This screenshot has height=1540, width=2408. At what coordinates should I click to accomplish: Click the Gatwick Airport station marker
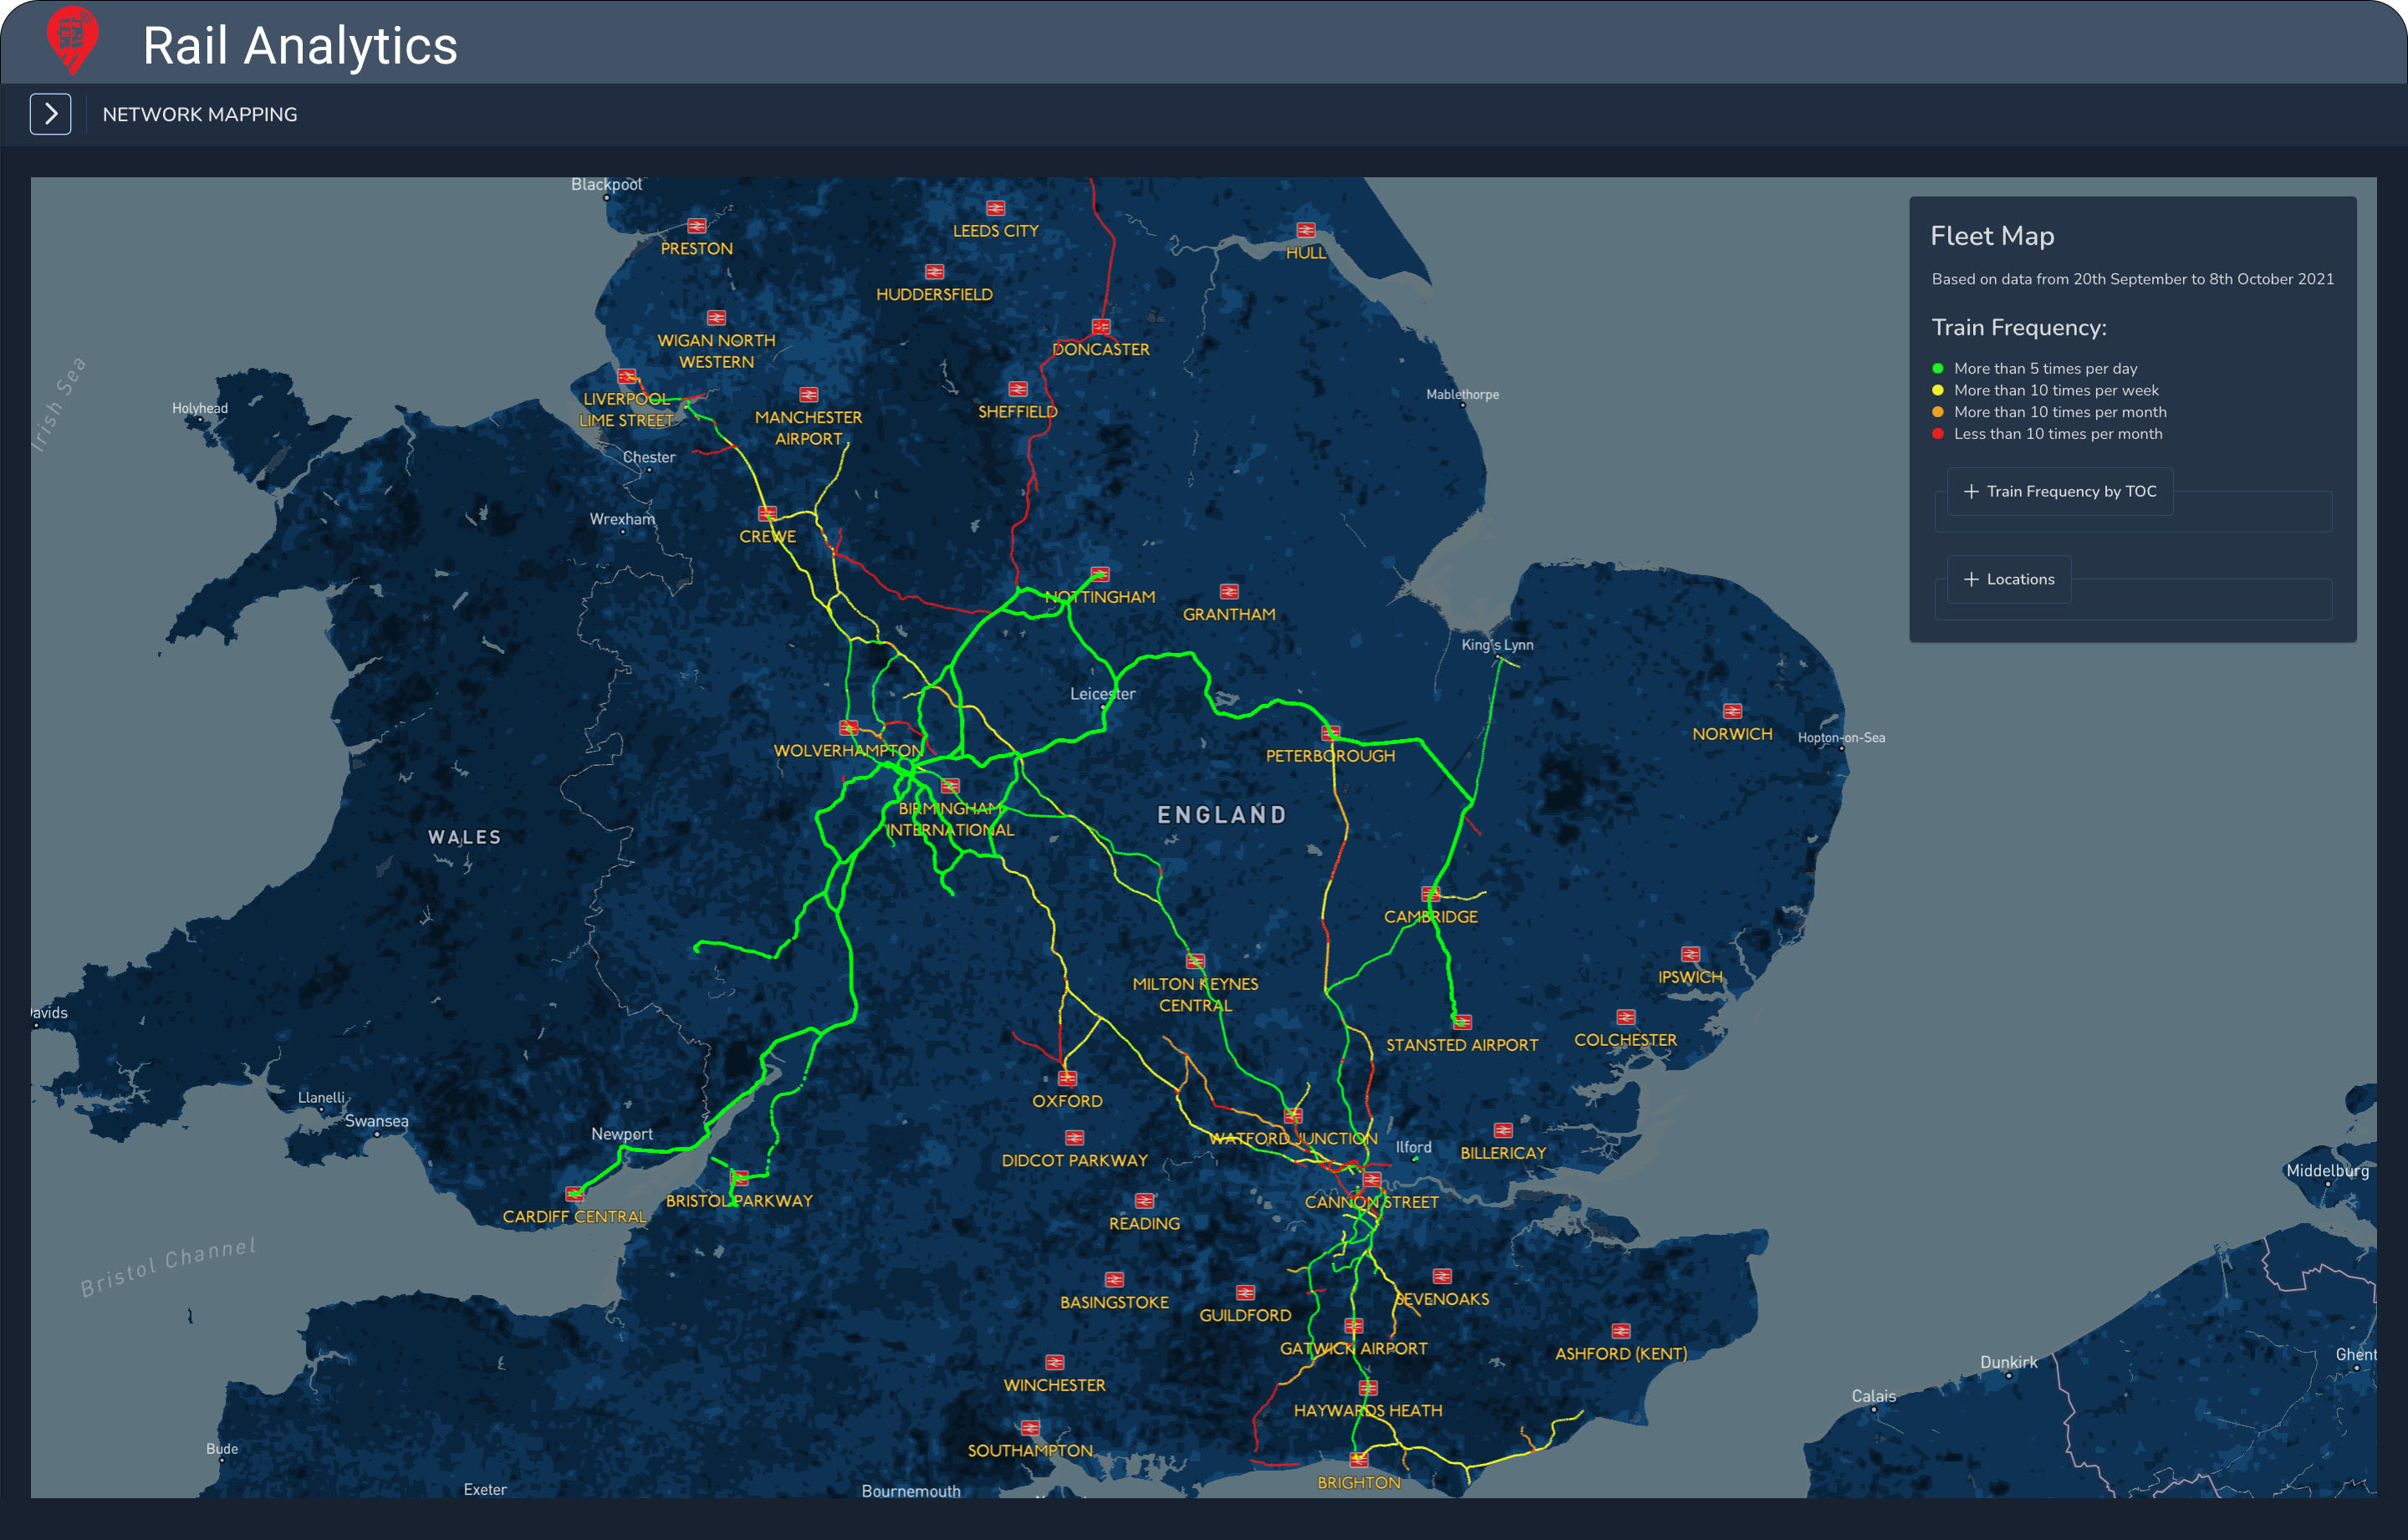1355,1326
